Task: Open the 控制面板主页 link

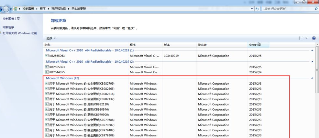Action: point(11,19)
